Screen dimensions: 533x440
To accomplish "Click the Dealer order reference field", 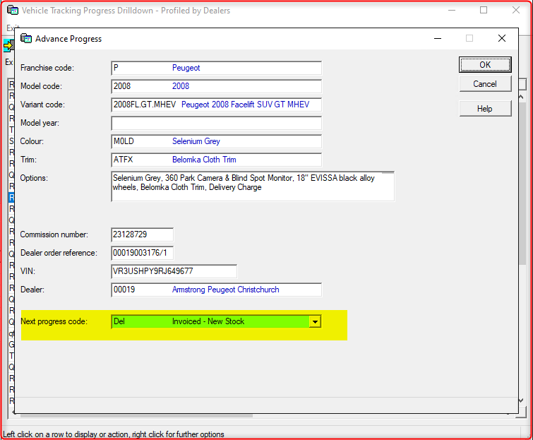I will (142, 253).
